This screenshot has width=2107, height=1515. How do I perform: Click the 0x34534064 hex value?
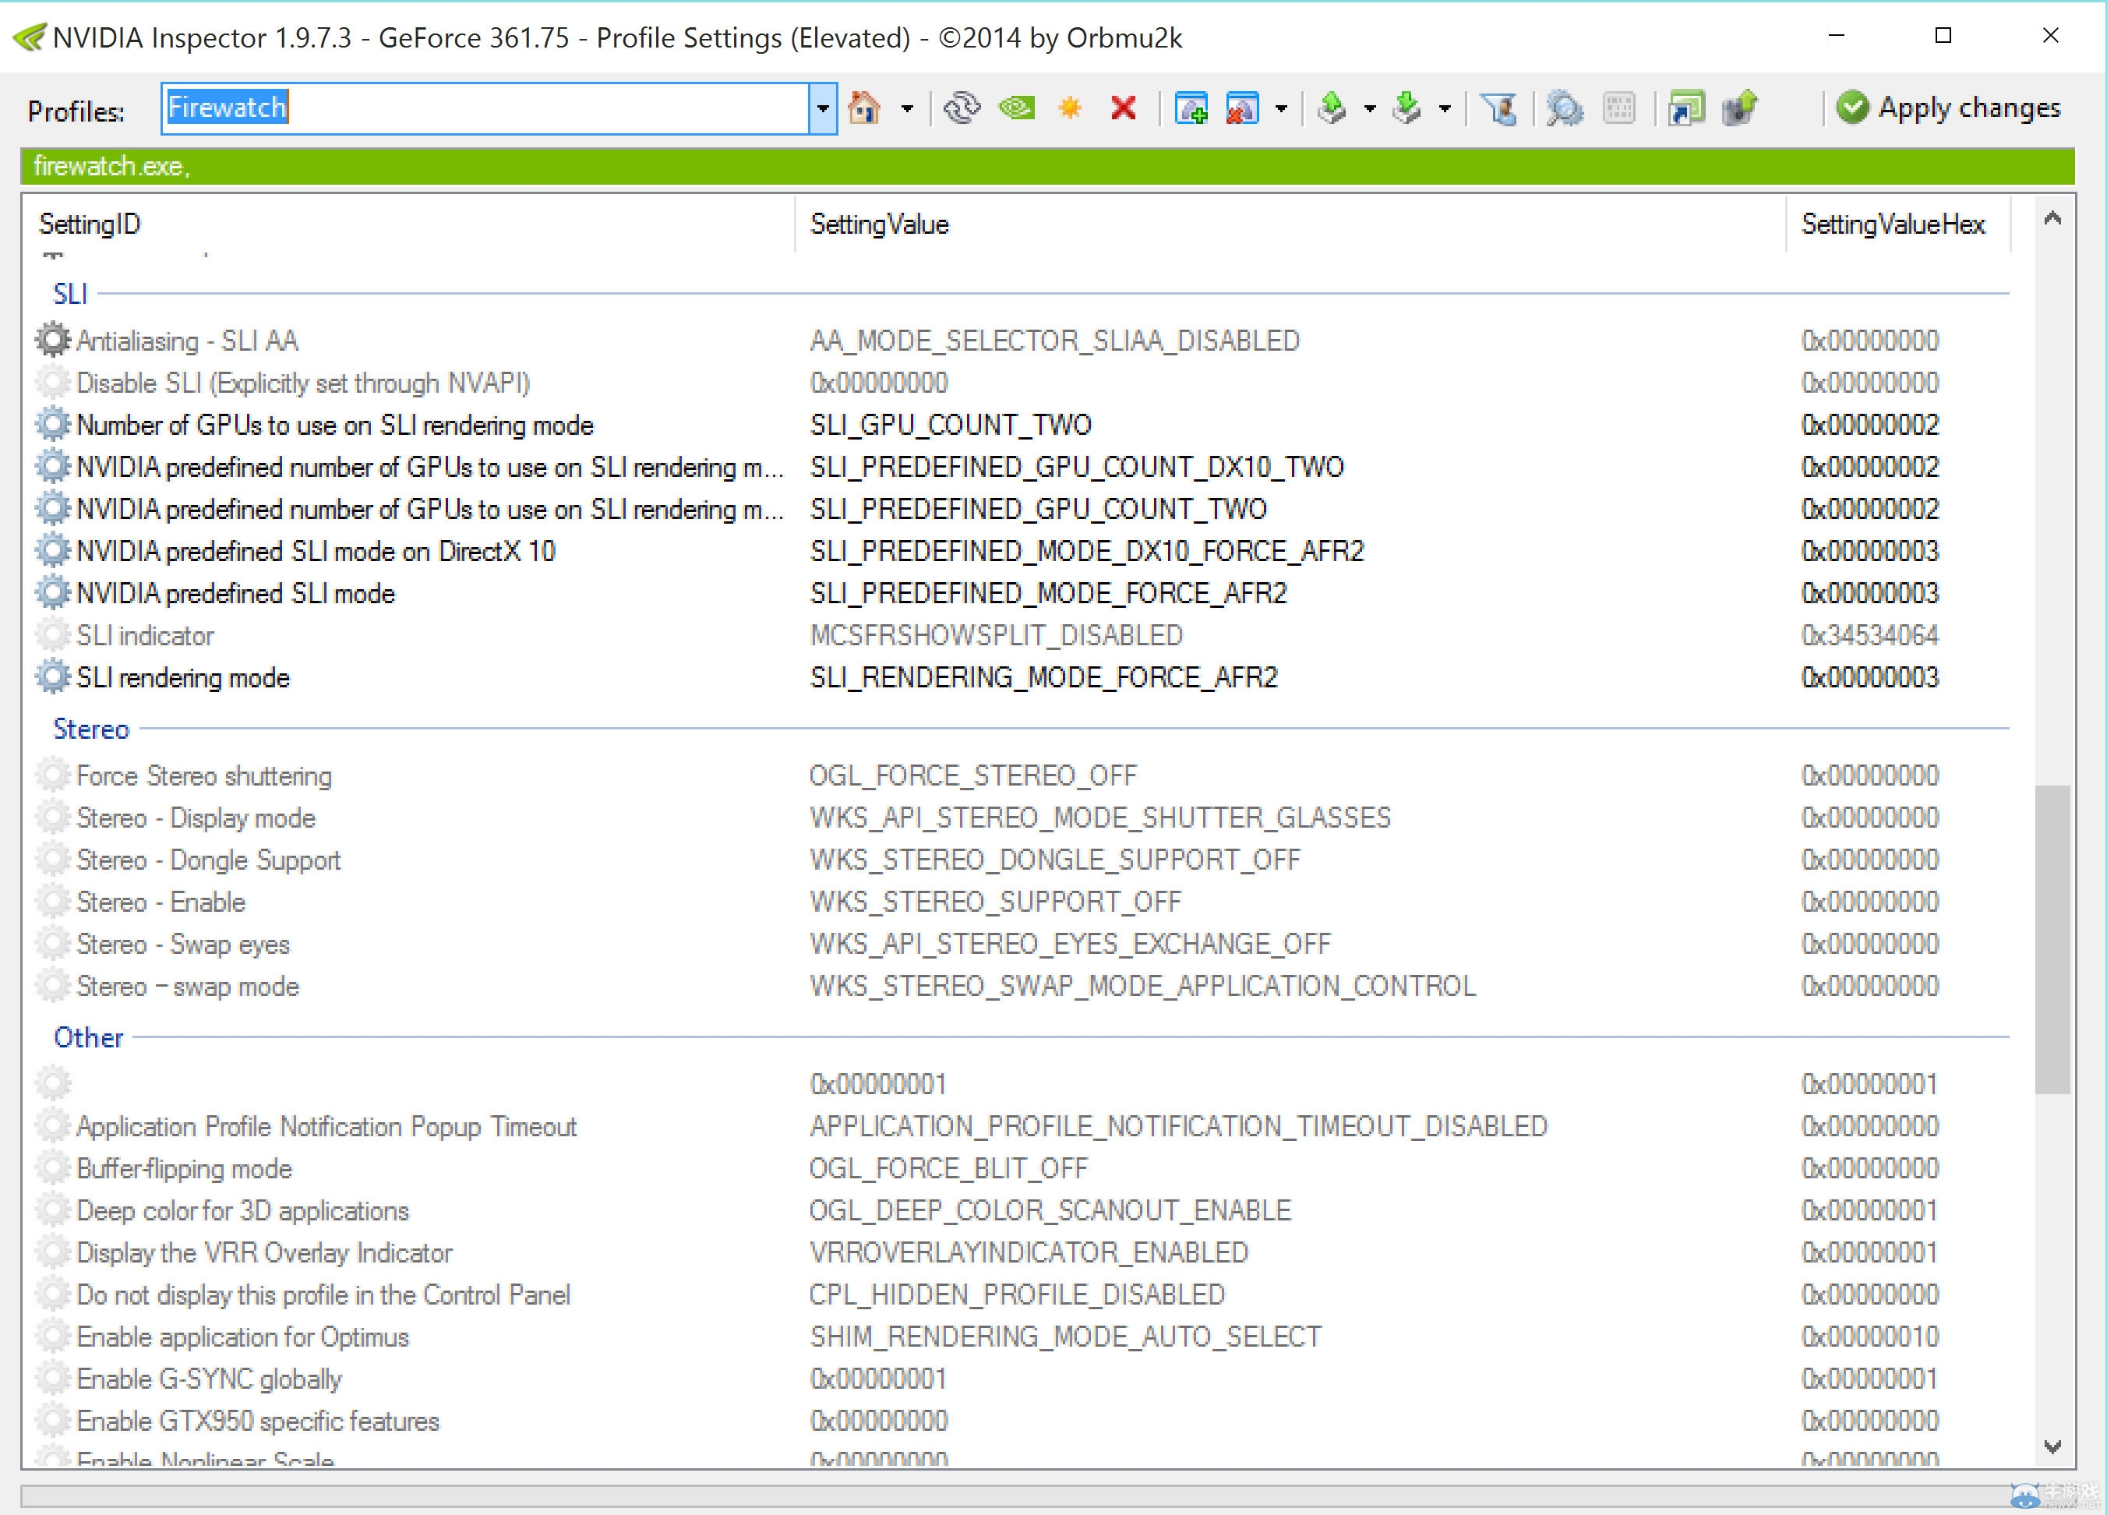pos(1869,635)
